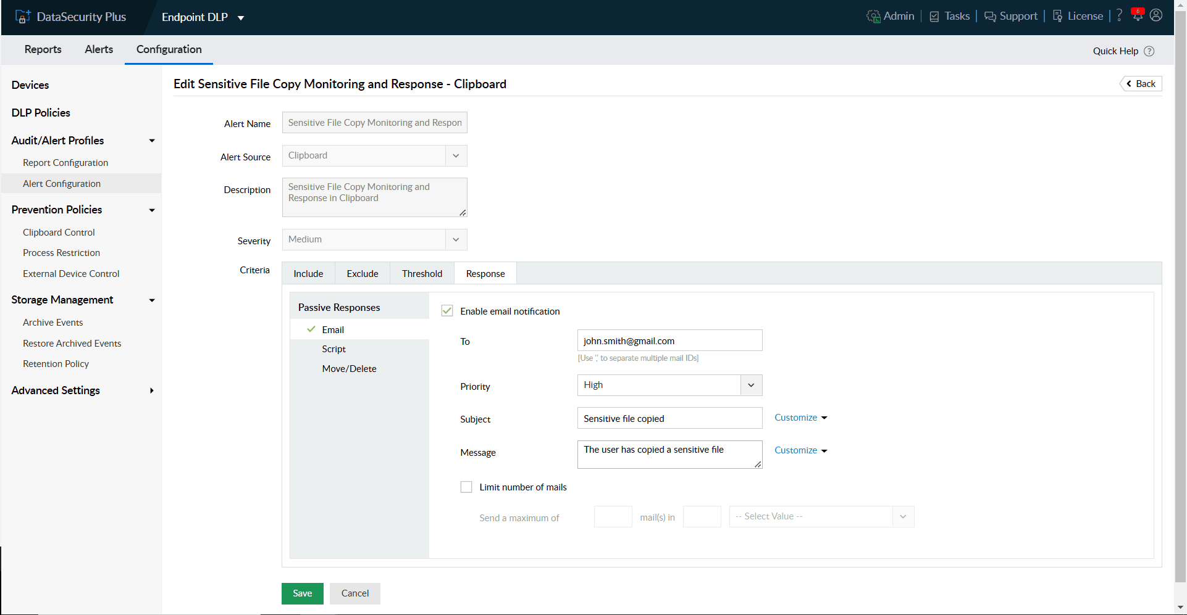
Task: Open the Select Value time unit dropdown
Action: (822, 516)
